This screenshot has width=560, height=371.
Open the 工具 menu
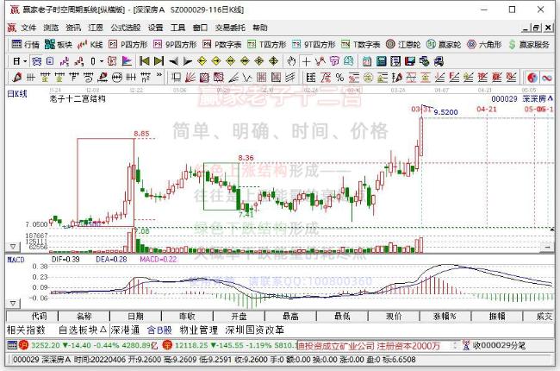click(x=177, y=28)
